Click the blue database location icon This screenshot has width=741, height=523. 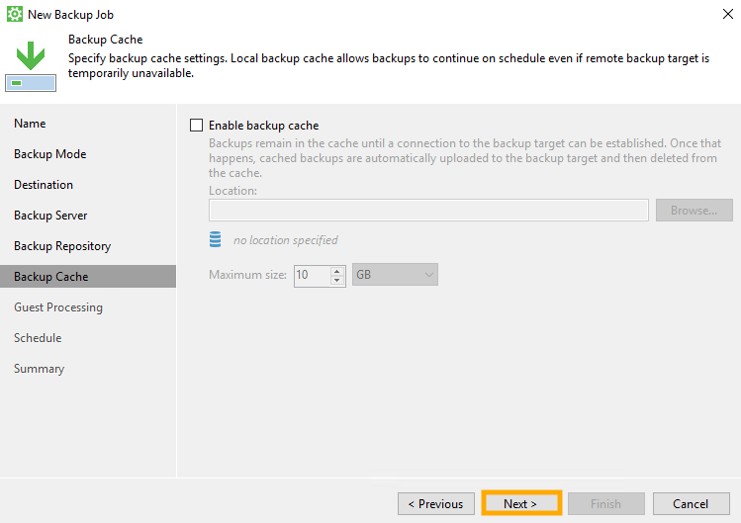215,239
